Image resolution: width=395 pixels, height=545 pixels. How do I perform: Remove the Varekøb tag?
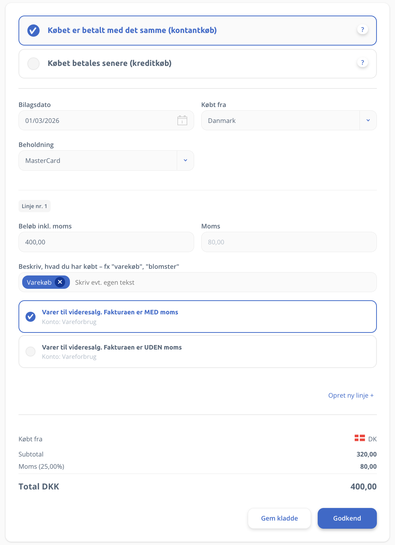[60, 282]
